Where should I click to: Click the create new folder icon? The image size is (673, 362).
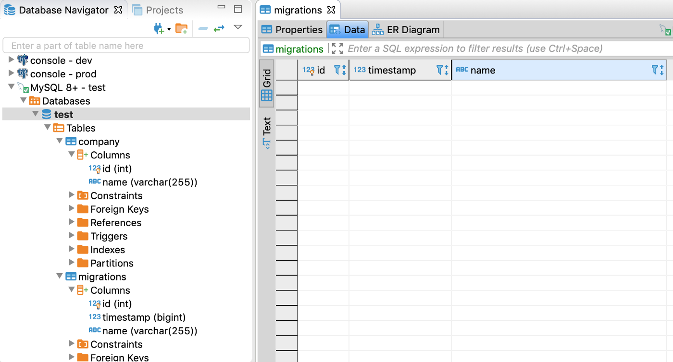tap(181, 29)
